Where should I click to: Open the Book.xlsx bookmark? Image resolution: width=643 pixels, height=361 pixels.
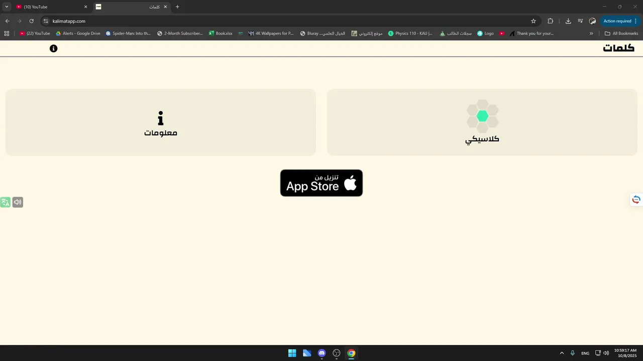221,34
